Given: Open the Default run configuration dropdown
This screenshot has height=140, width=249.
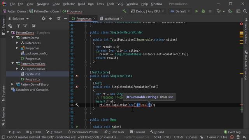Looking at the screenshot, I should click(180, 11).
